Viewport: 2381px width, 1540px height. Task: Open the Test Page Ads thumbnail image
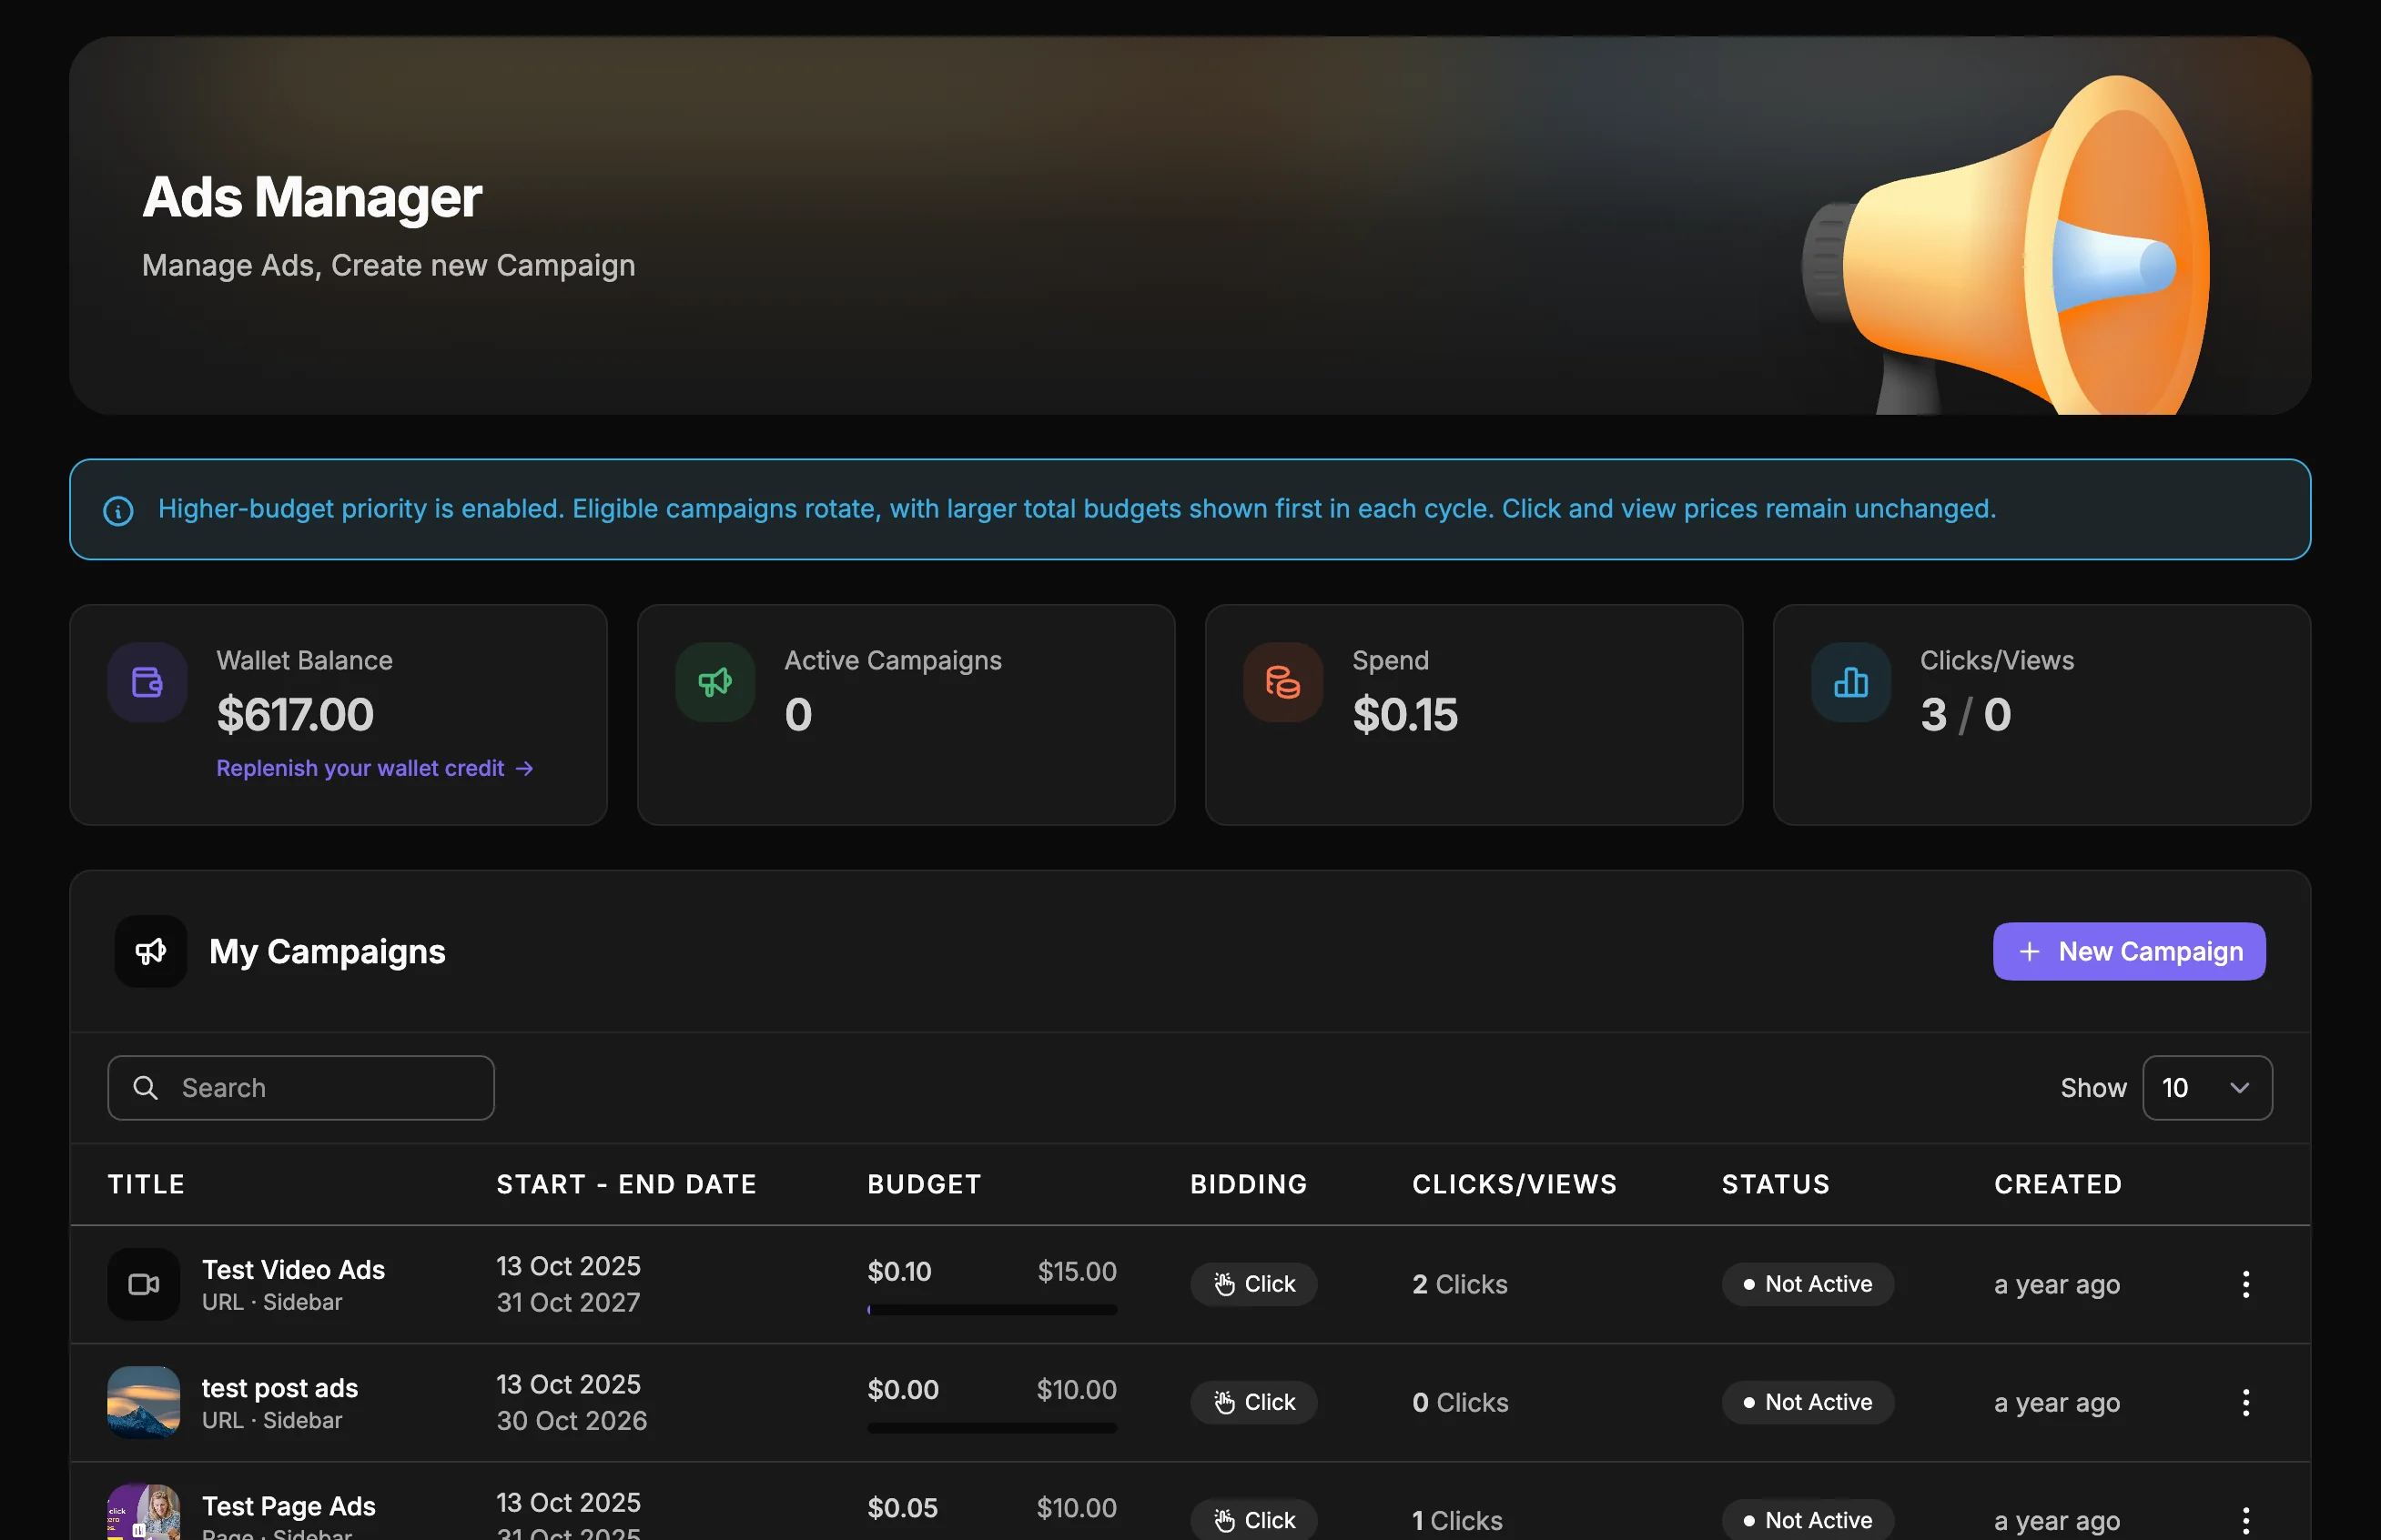coord(144,1512)
